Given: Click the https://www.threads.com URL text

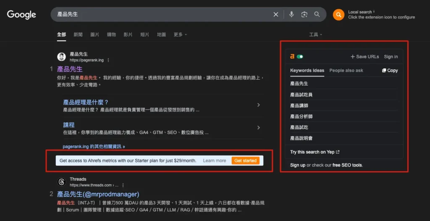Looking at the screenshot, I should pos(94,185).
